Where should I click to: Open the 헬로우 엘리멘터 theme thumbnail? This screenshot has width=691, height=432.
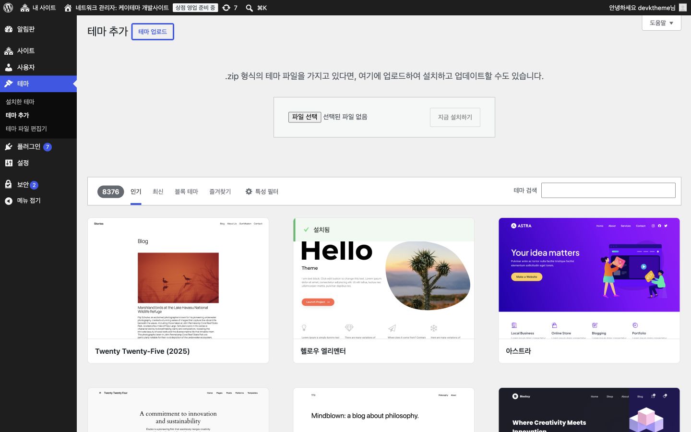[383, 278]
